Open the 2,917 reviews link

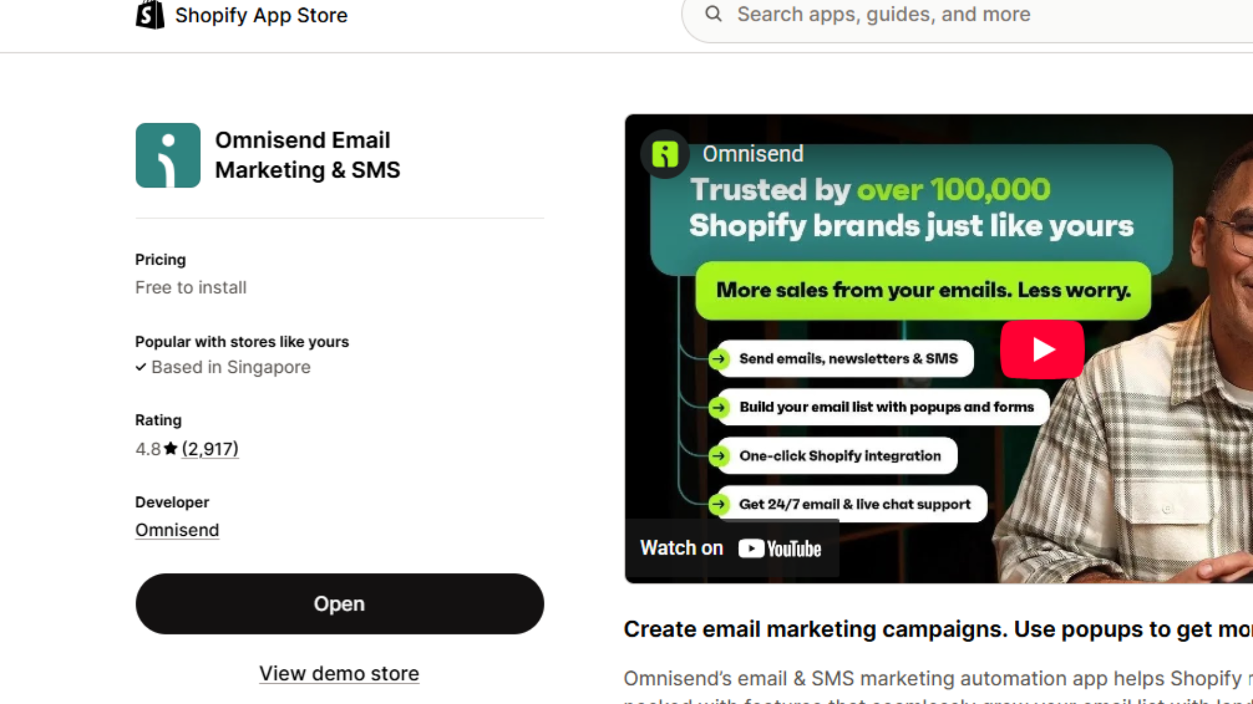(x=210, y=448)
